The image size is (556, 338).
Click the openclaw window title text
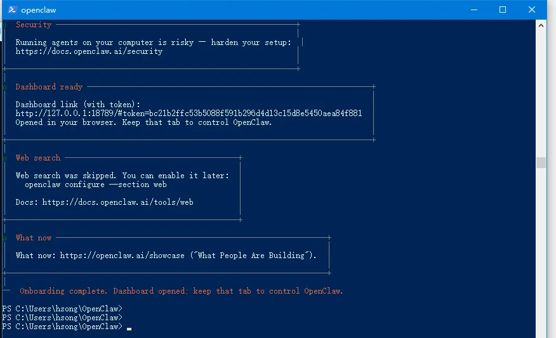pos(38,10)
